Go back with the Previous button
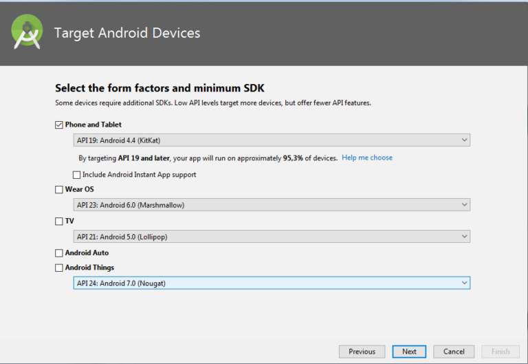Viewport: 528px width, 364px height. pyautogui.click(x=362, y=352)
